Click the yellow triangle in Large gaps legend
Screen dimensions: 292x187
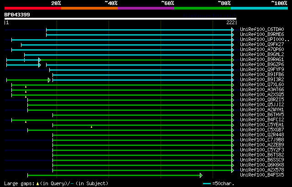tap(37, 184)
